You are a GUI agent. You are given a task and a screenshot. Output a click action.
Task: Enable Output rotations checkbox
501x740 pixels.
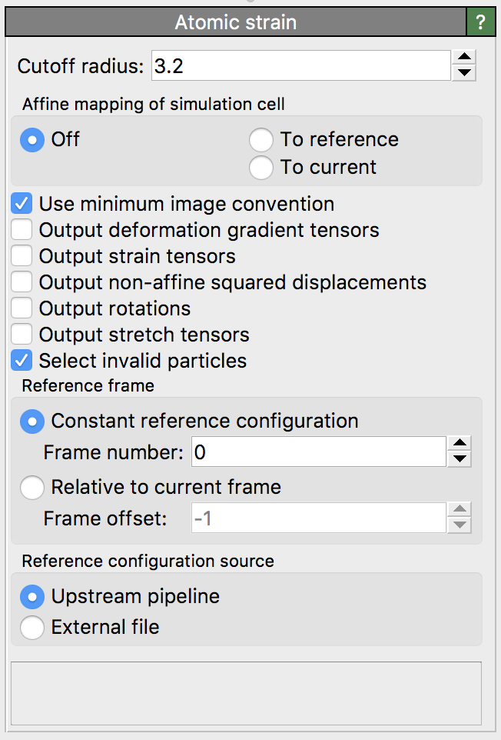point(22,308)
